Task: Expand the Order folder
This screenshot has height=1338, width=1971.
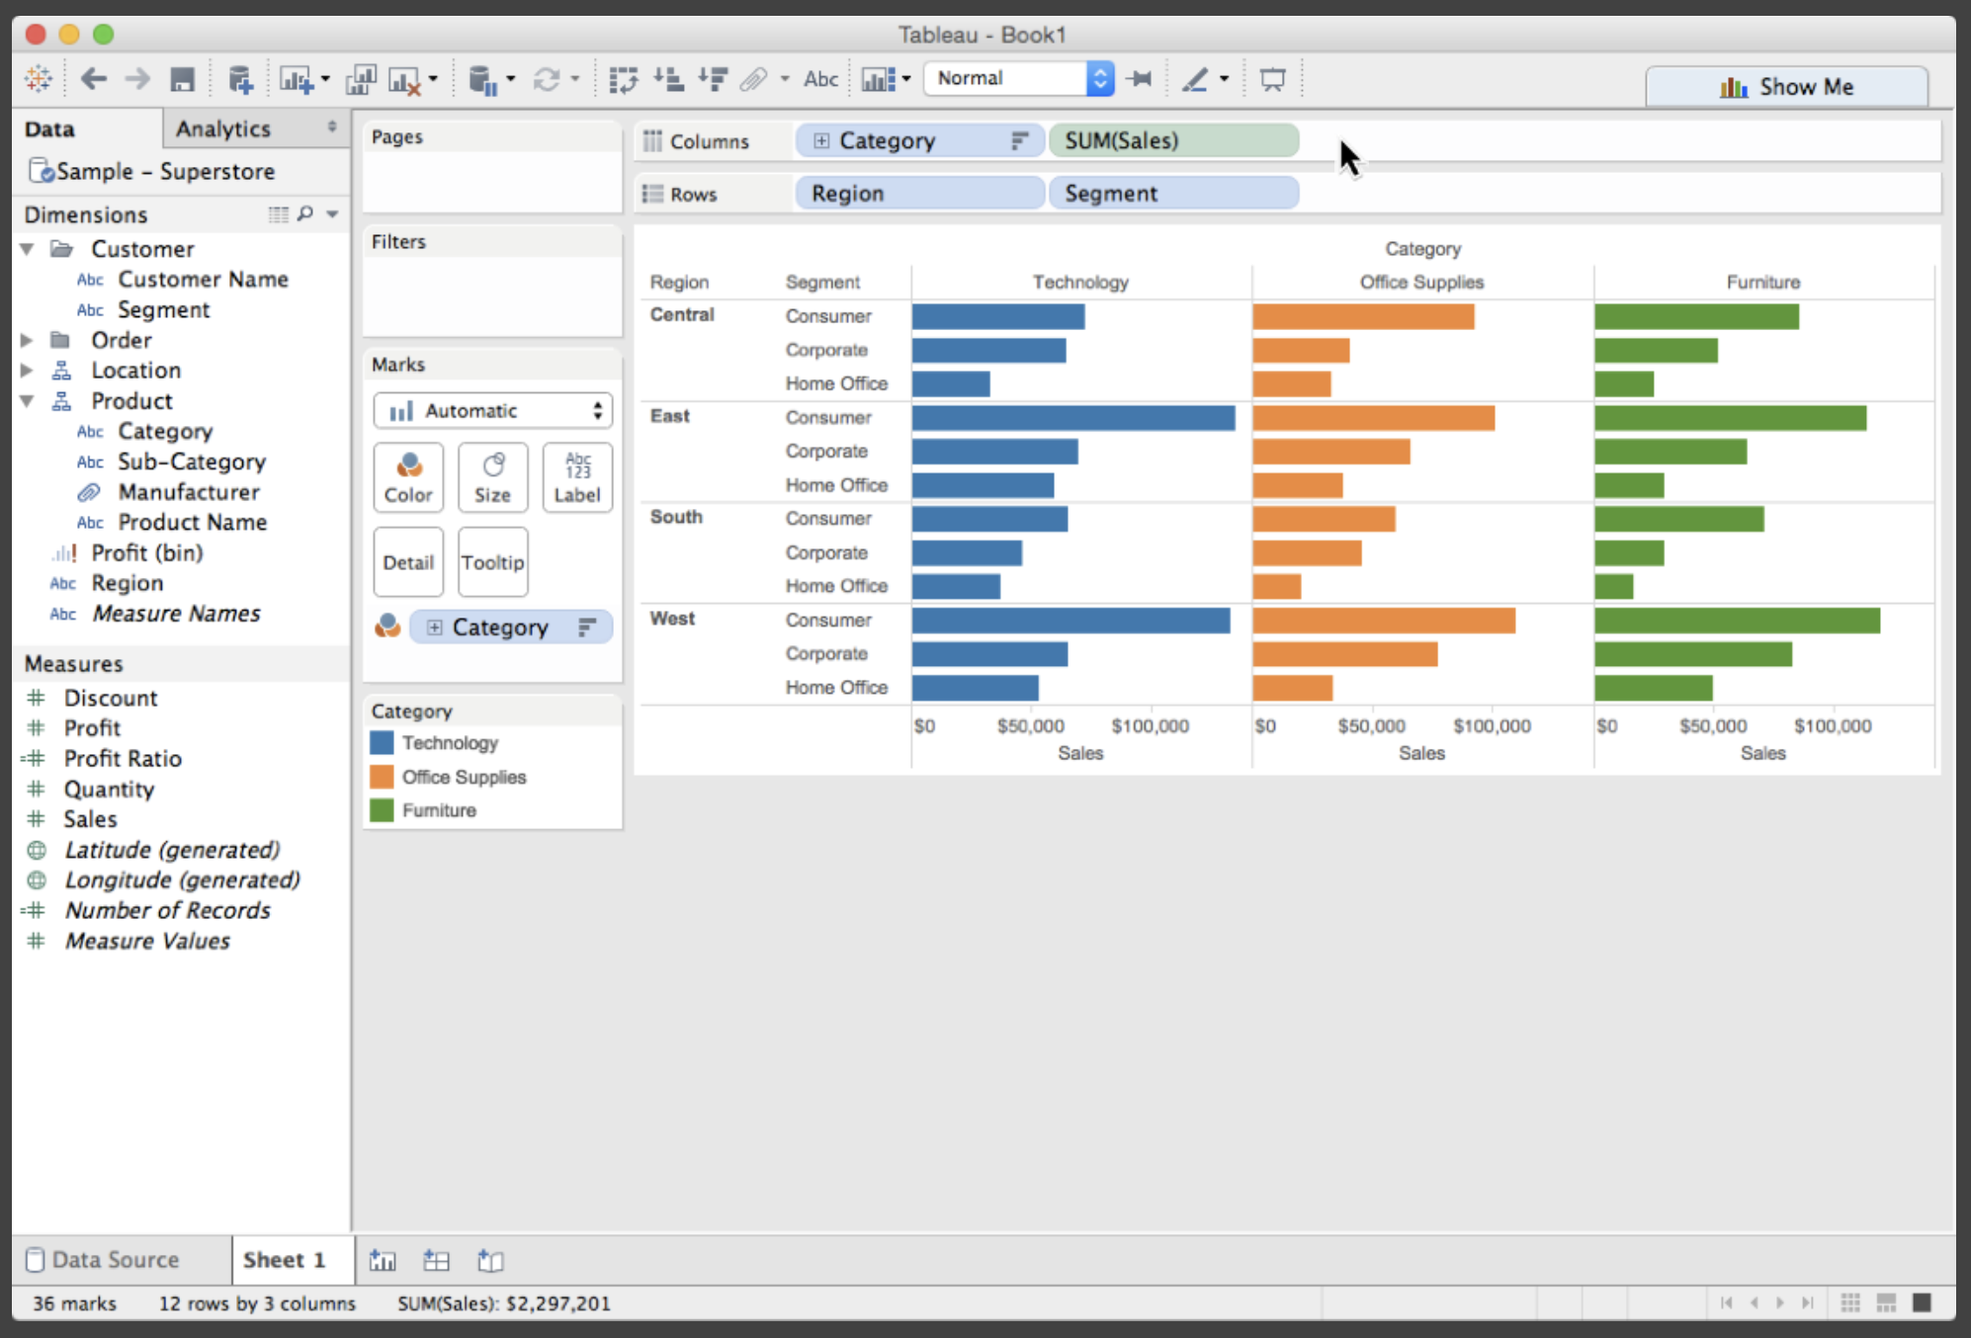Action: [27, 340]
